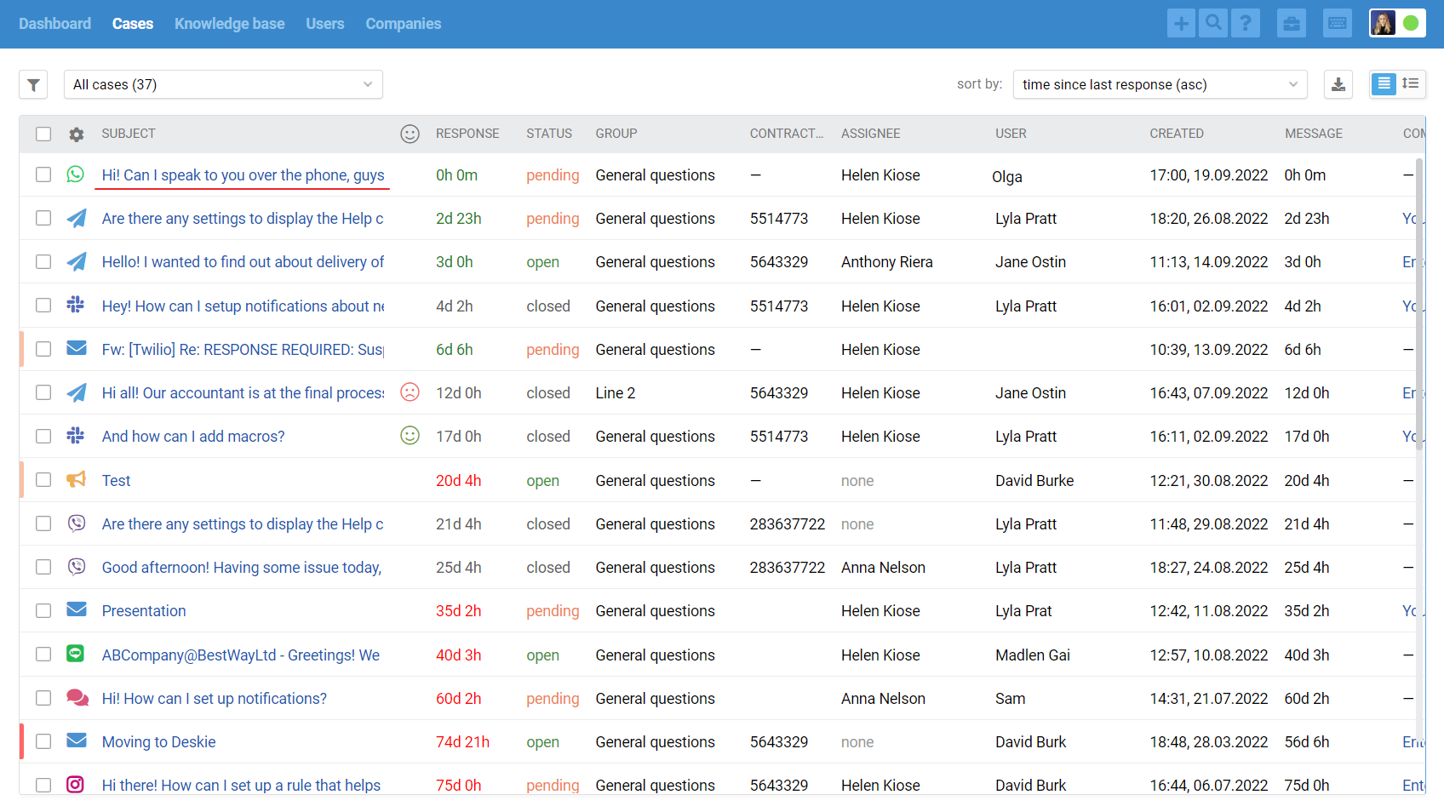Screen dimensions: 1444x812
Task: Open column settings gear icon
Action: (x=77, y=134)
